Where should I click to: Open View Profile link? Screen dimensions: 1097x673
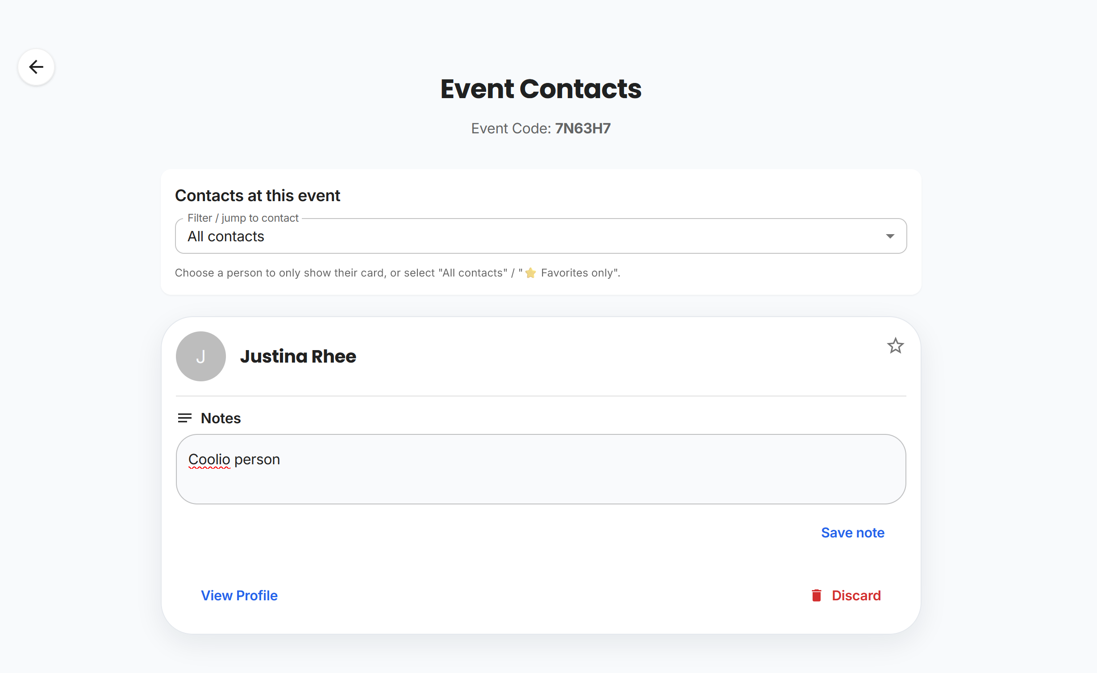point(239,595)
